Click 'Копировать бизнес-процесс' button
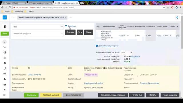Image resolution: width=183 pixels, height=103 pixels. 113,95
